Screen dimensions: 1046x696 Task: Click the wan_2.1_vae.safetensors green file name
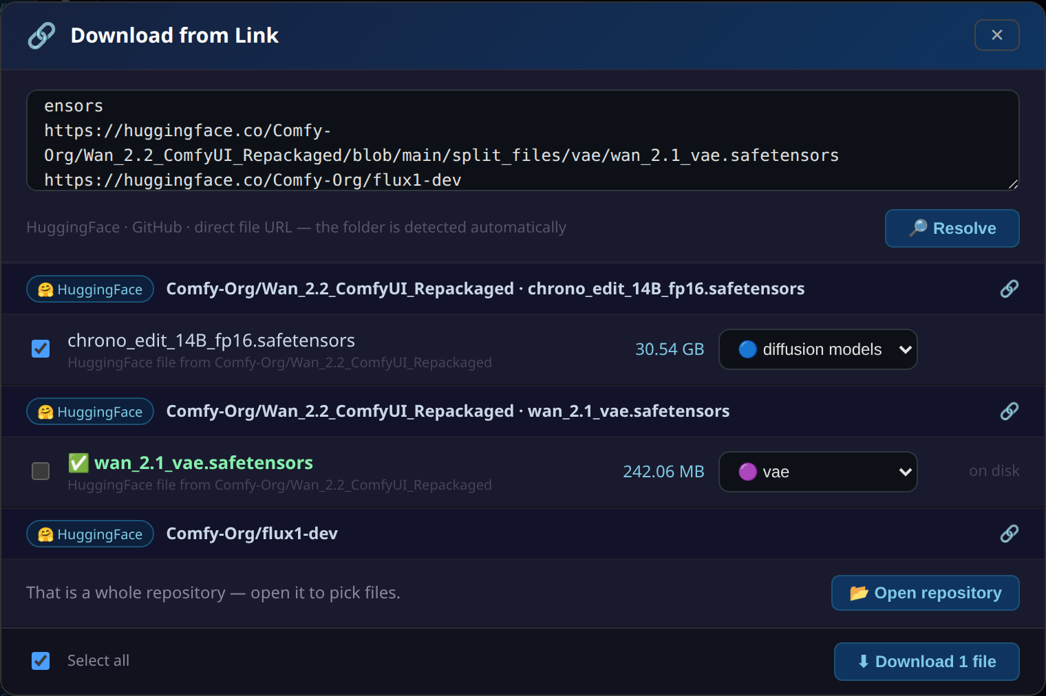pos(204,463)
